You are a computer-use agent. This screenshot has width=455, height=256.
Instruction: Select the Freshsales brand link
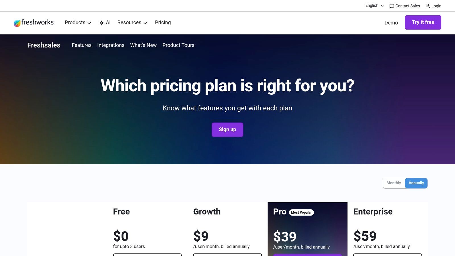pyautogui.click(x=44, y=45)
